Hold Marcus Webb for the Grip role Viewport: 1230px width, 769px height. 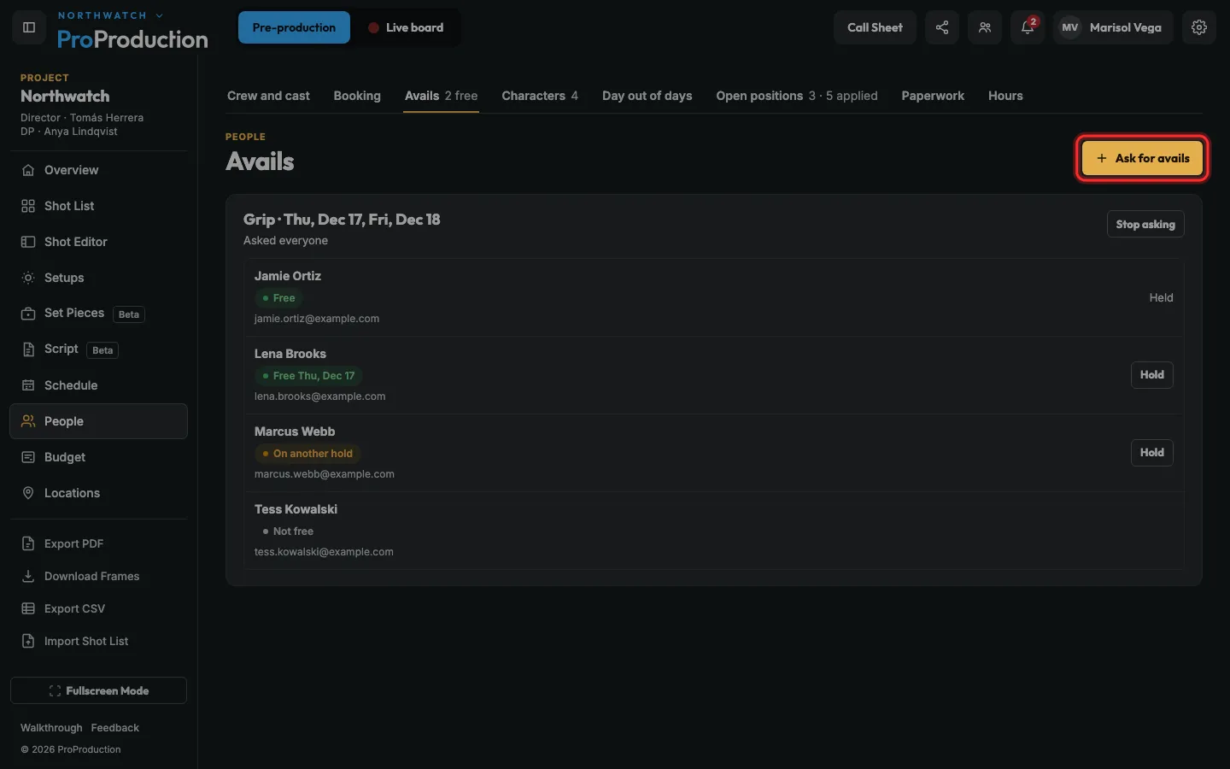1152,453
